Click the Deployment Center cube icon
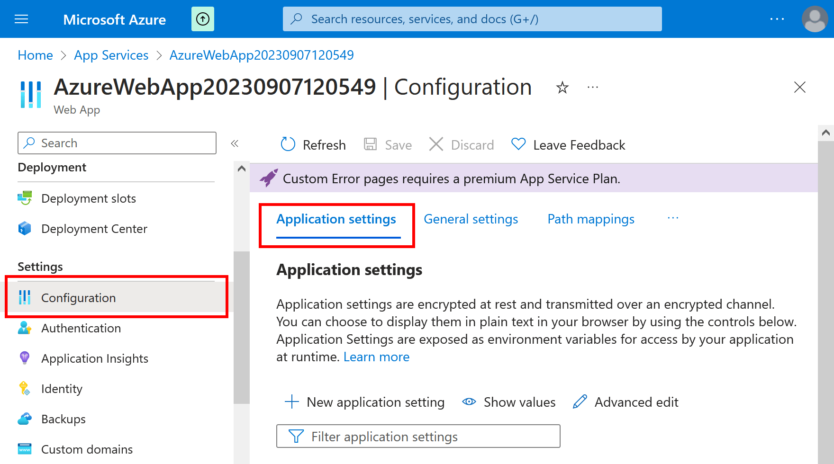This screenshot has height=464, width=834. coord(25,229)
